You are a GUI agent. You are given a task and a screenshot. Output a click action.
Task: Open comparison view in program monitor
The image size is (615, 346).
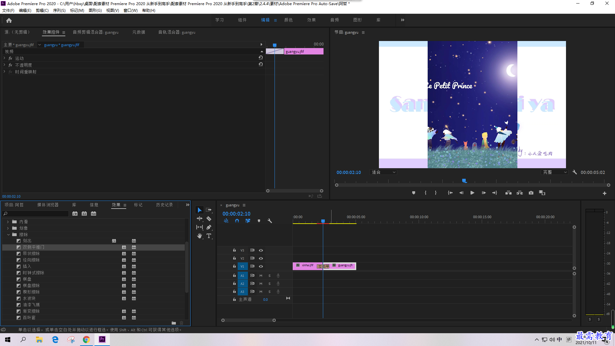click(542, 193)
